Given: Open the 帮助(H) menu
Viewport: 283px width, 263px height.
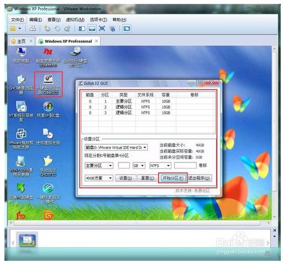Looking at the screenshot, I should tap(119, 19).
